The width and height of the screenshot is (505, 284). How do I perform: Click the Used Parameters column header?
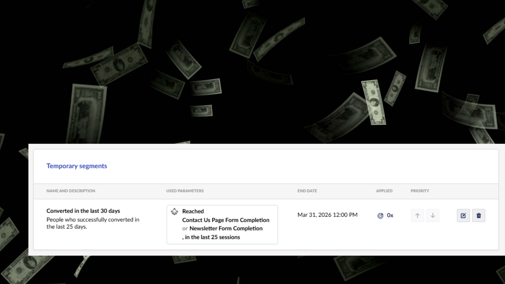185,191
